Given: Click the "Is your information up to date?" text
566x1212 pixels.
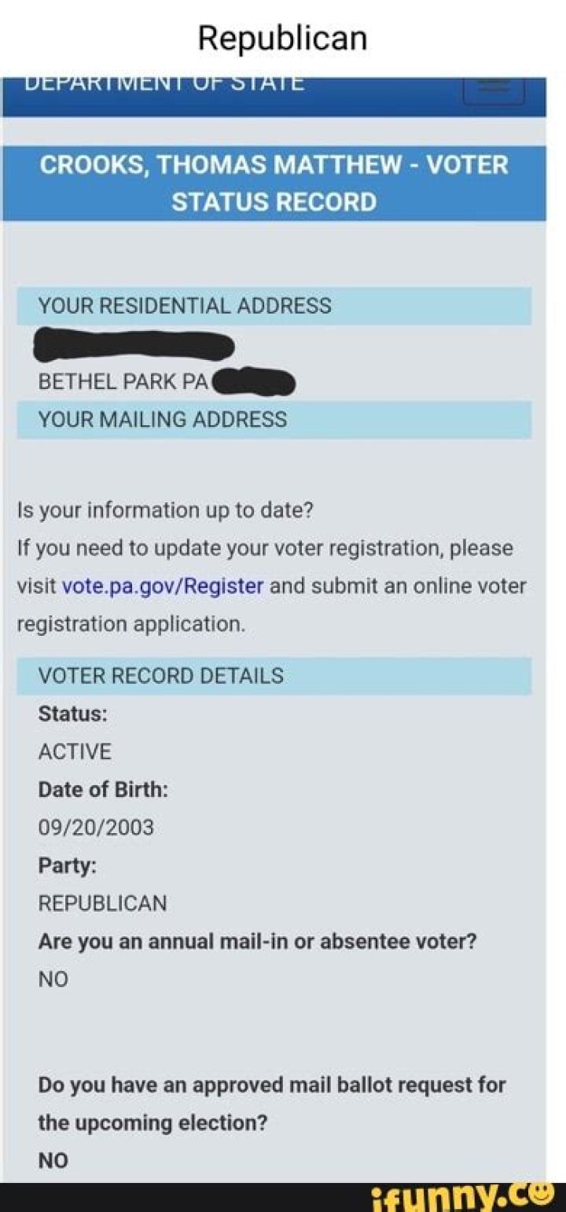Looking at the screenshot, I should tap(165, 510).
